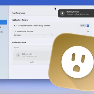This screenshot has height=94, width=94.
Task: Click the 'Notification duration' label
Action: (x=25, y=32)
